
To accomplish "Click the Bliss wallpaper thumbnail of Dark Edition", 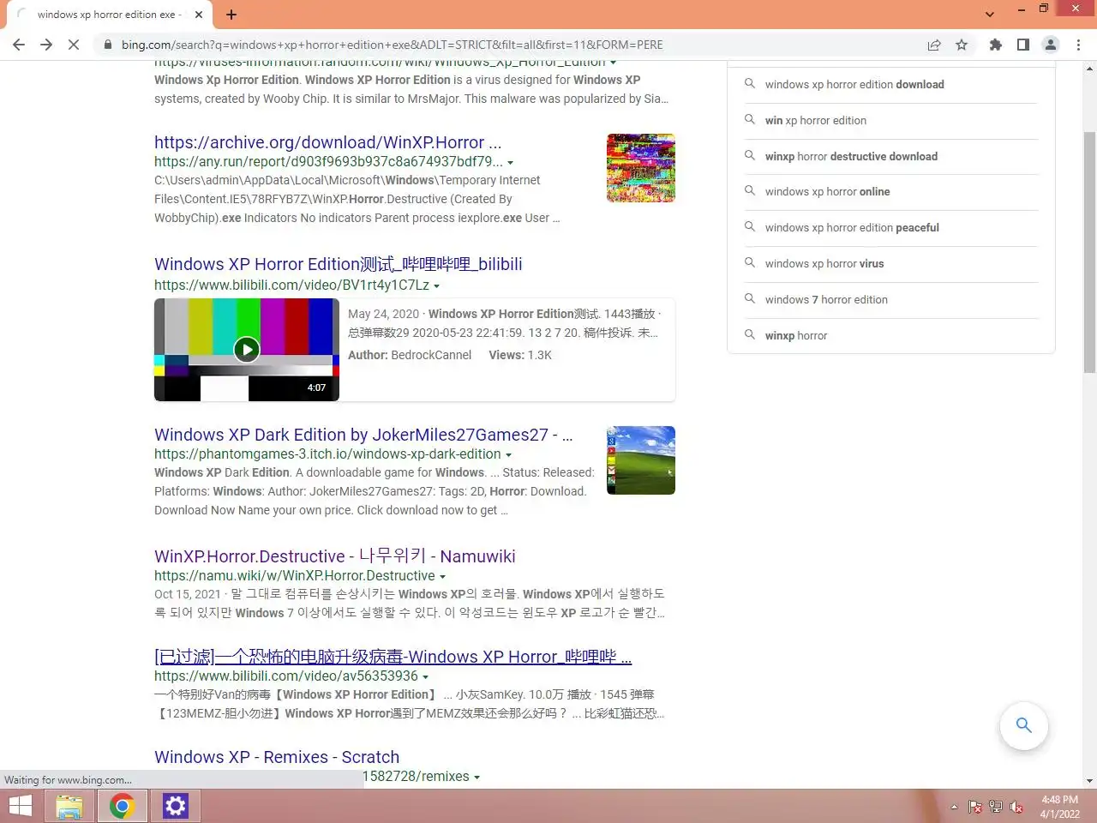I will (641, 460).
